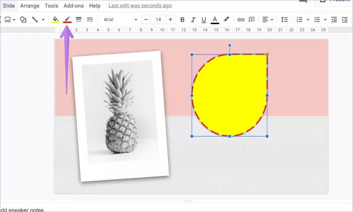Viewport: 353px width, 212px height.
Task: Increase font size with the plus button
Action: coord(170,20)
